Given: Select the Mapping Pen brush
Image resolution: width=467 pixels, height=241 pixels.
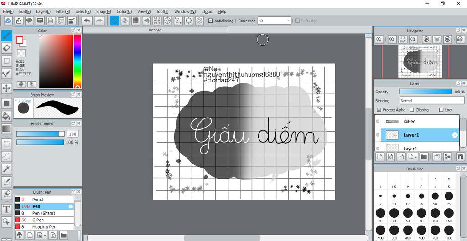Looking at the screenshot, I should [44, 227].
